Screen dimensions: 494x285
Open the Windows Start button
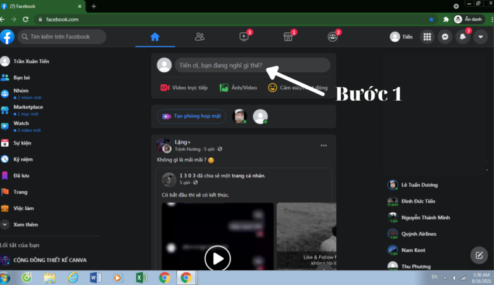click(4, 278)
